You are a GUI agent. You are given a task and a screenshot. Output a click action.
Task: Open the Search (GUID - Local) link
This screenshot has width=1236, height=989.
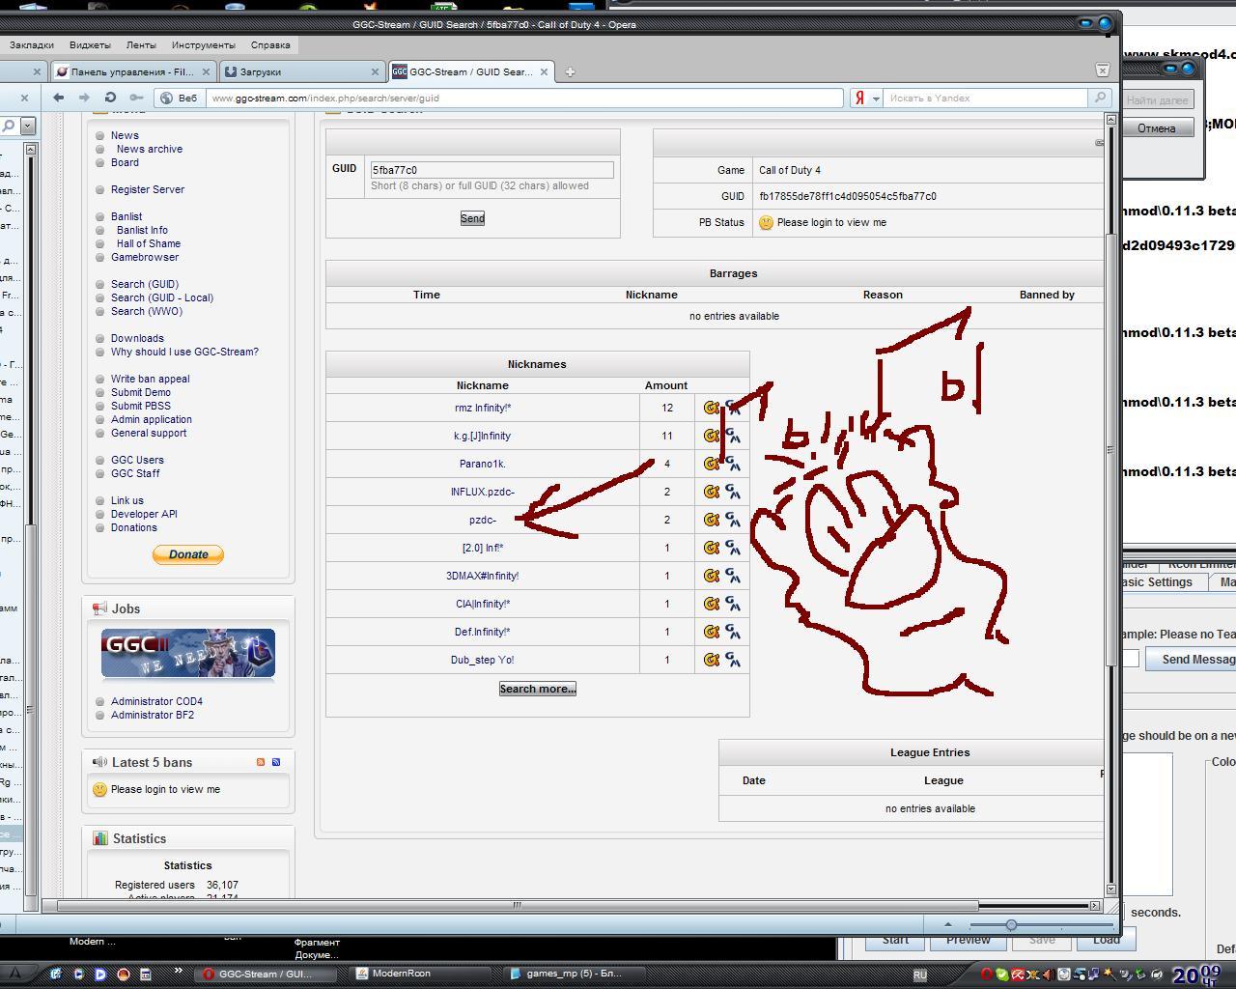click(x=162, y=297)
